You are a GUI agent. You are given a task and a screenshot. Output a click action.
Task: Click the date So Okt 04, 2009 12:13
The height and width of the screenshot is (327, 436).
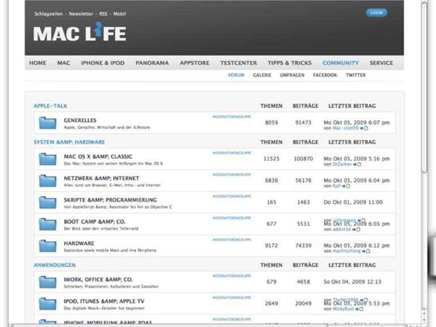pos(352,281)
